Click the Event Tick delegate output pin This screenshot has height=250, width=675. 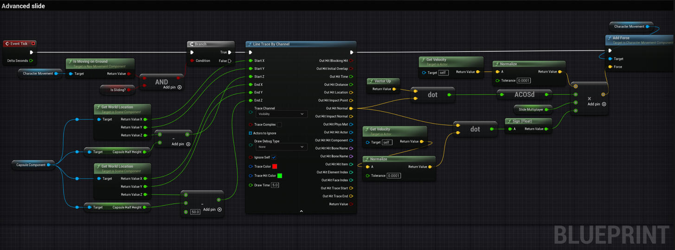33,44
